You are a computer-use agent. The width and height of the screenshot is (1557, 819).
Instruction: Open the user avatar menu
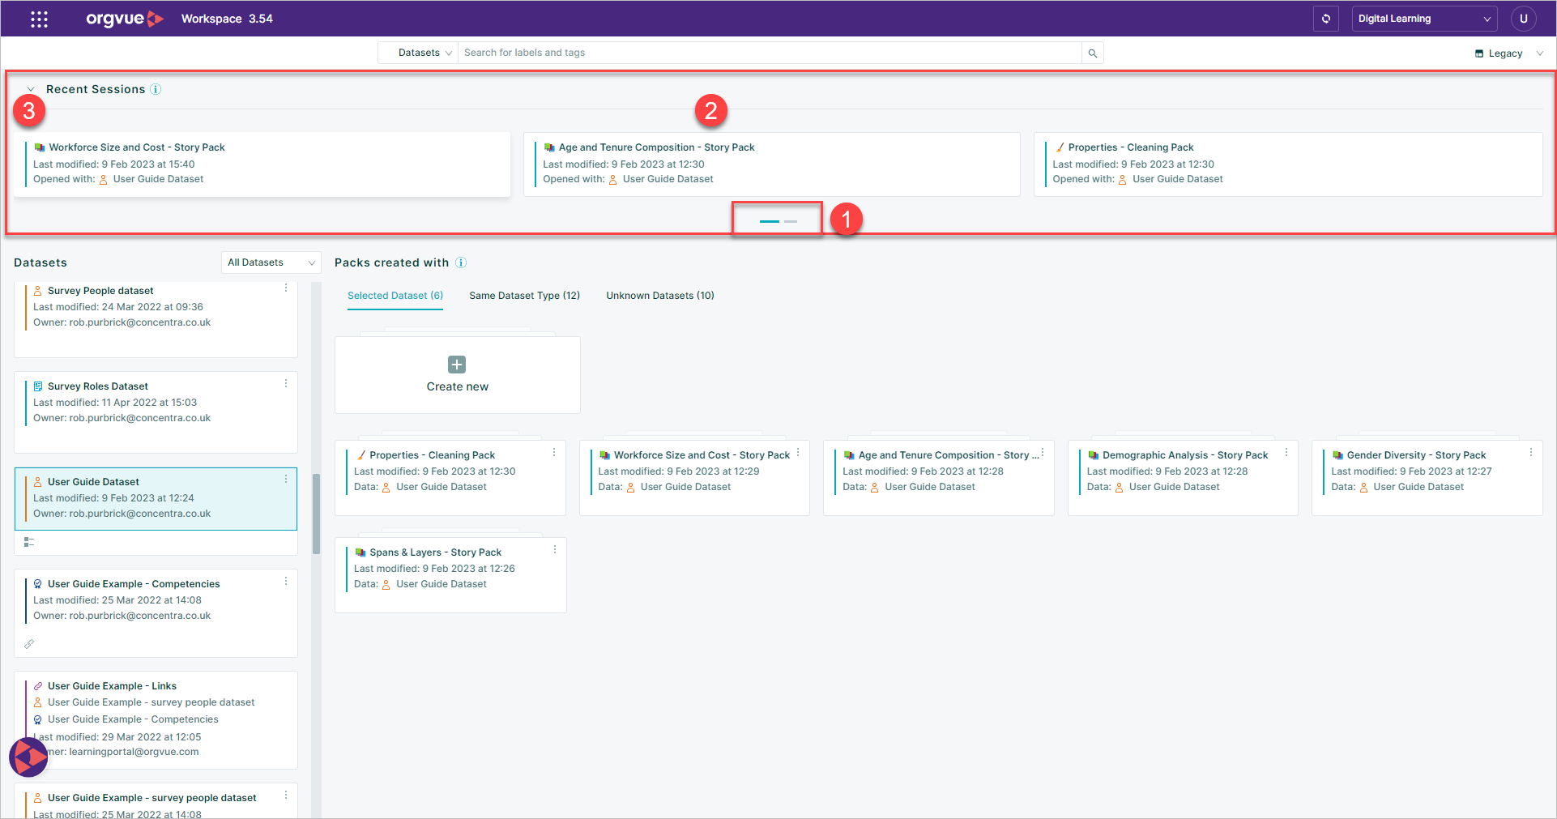pos(1523,19)
